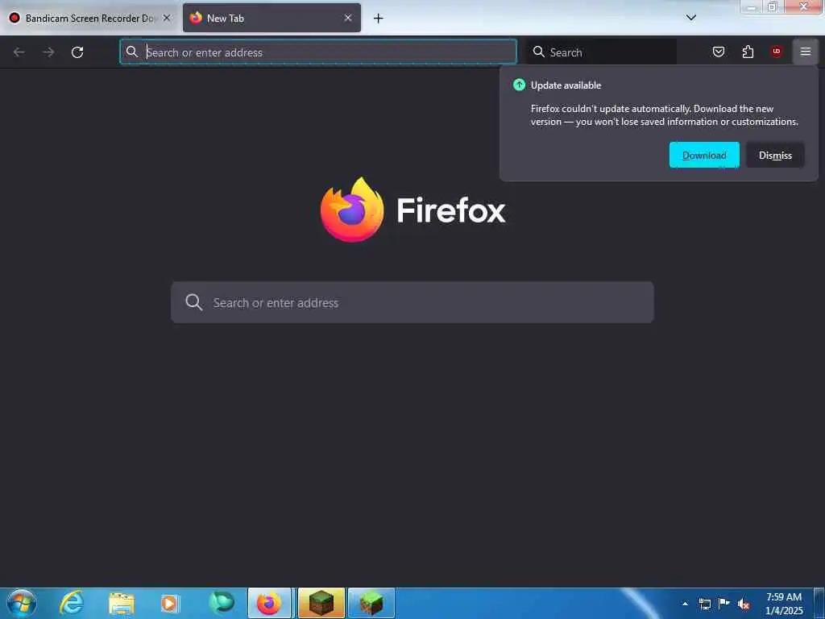Select the Firefox taskbar button
The height and width of the screenshot is (619, 825).
click(x=269, y=603)
